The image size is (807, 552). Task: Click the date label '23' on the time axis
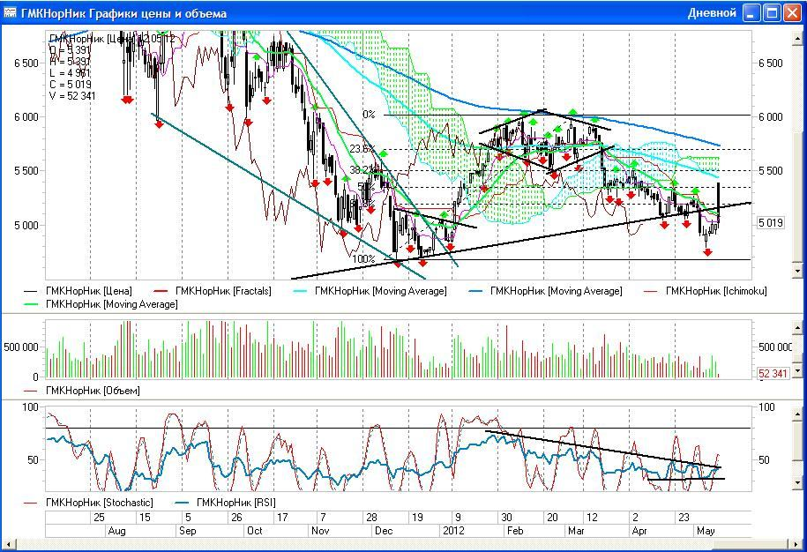click(x=684, y=518)
